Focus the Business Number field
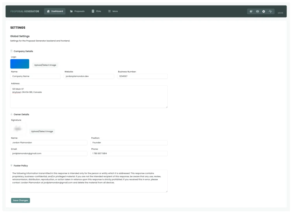 coord(142,76)
